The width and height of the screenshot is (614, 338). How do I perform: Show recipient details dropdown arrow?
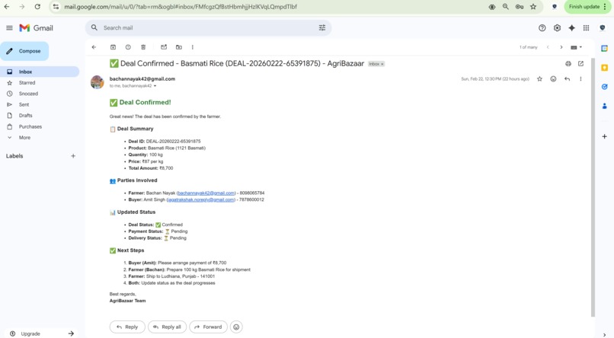click(x=155, y=86)
